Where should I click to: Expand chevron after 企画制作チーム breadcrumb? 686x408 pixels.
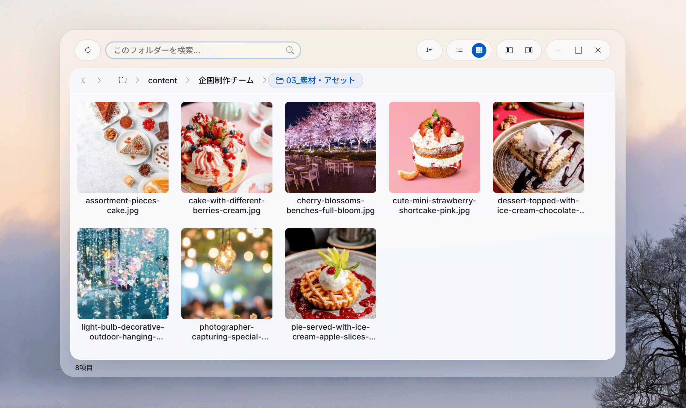pyautogui.click(x=264, y=80)
